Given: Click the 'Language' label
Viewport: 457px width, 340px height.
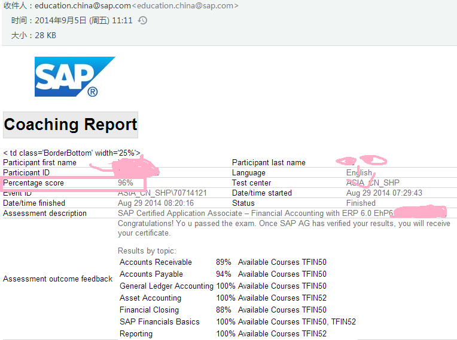Looking at the screenshot, I should tap(249, 172).
